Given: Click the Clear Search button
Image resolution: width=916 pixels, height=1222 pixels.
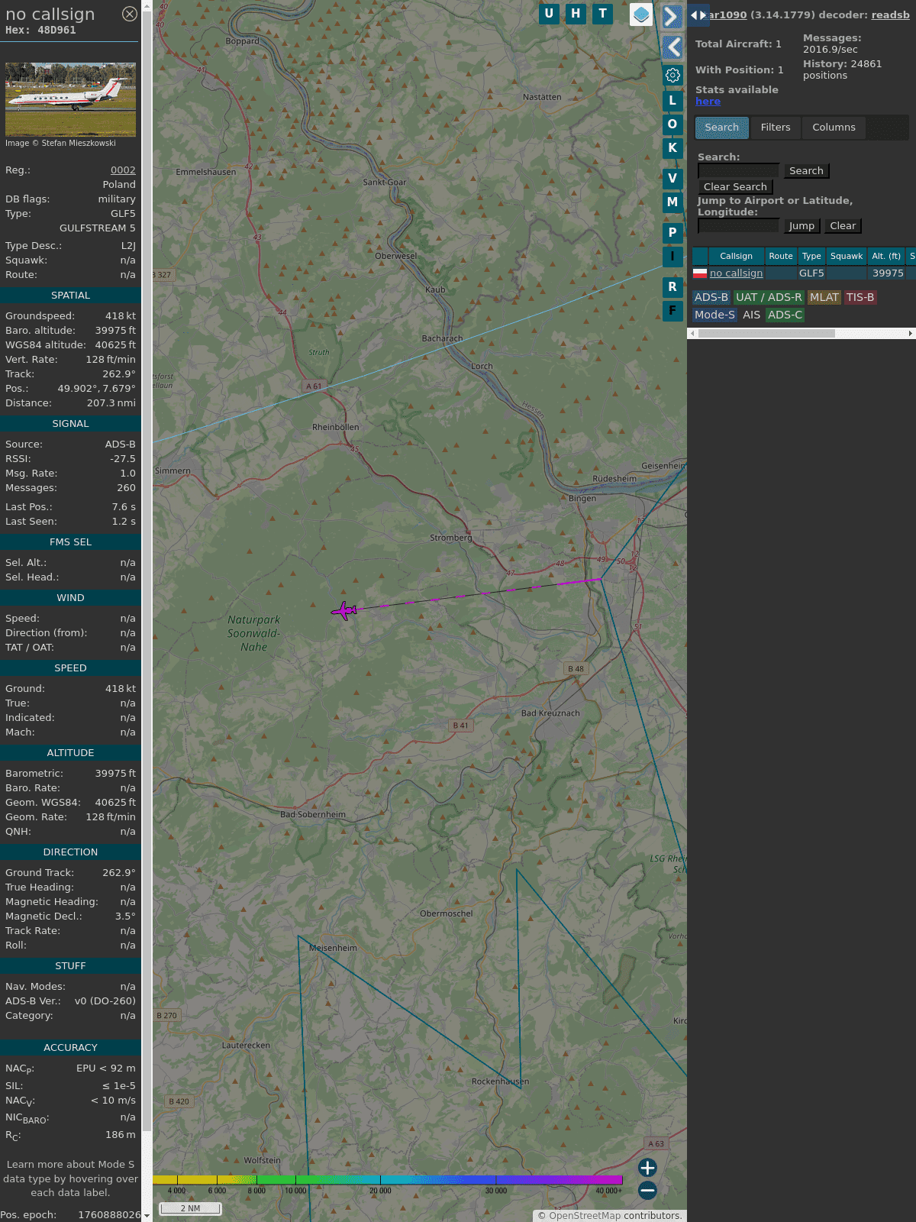Looking at the screenshot, I should tap(735, 187).
